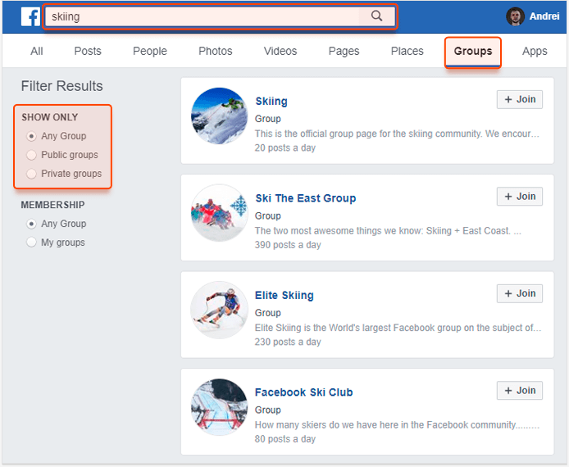Open Andrei's profile avatar
Screen dimensions: 569x467
515,16
